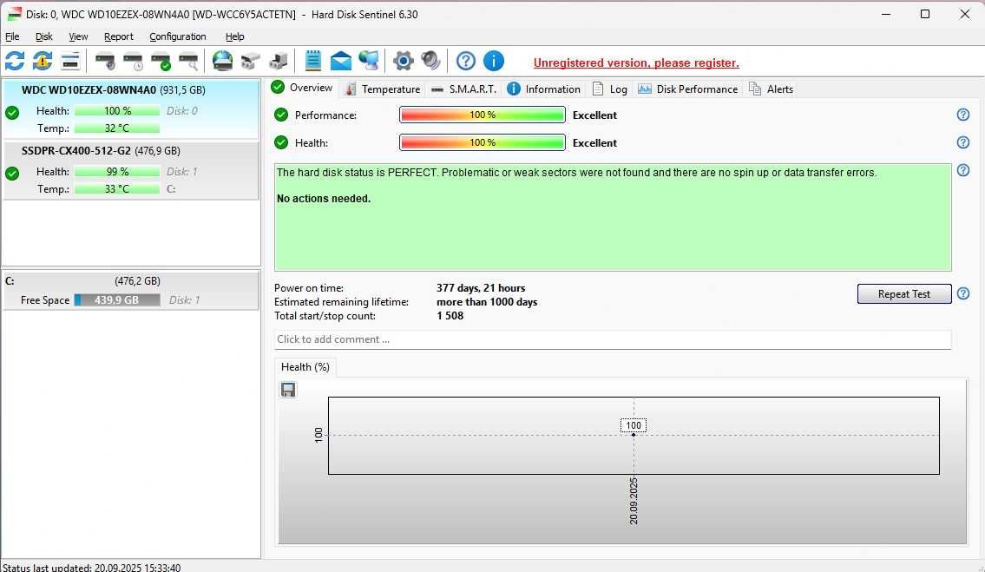Click the globe-over-disk toolbar icon
985x572 pixels.
point(222,61)
